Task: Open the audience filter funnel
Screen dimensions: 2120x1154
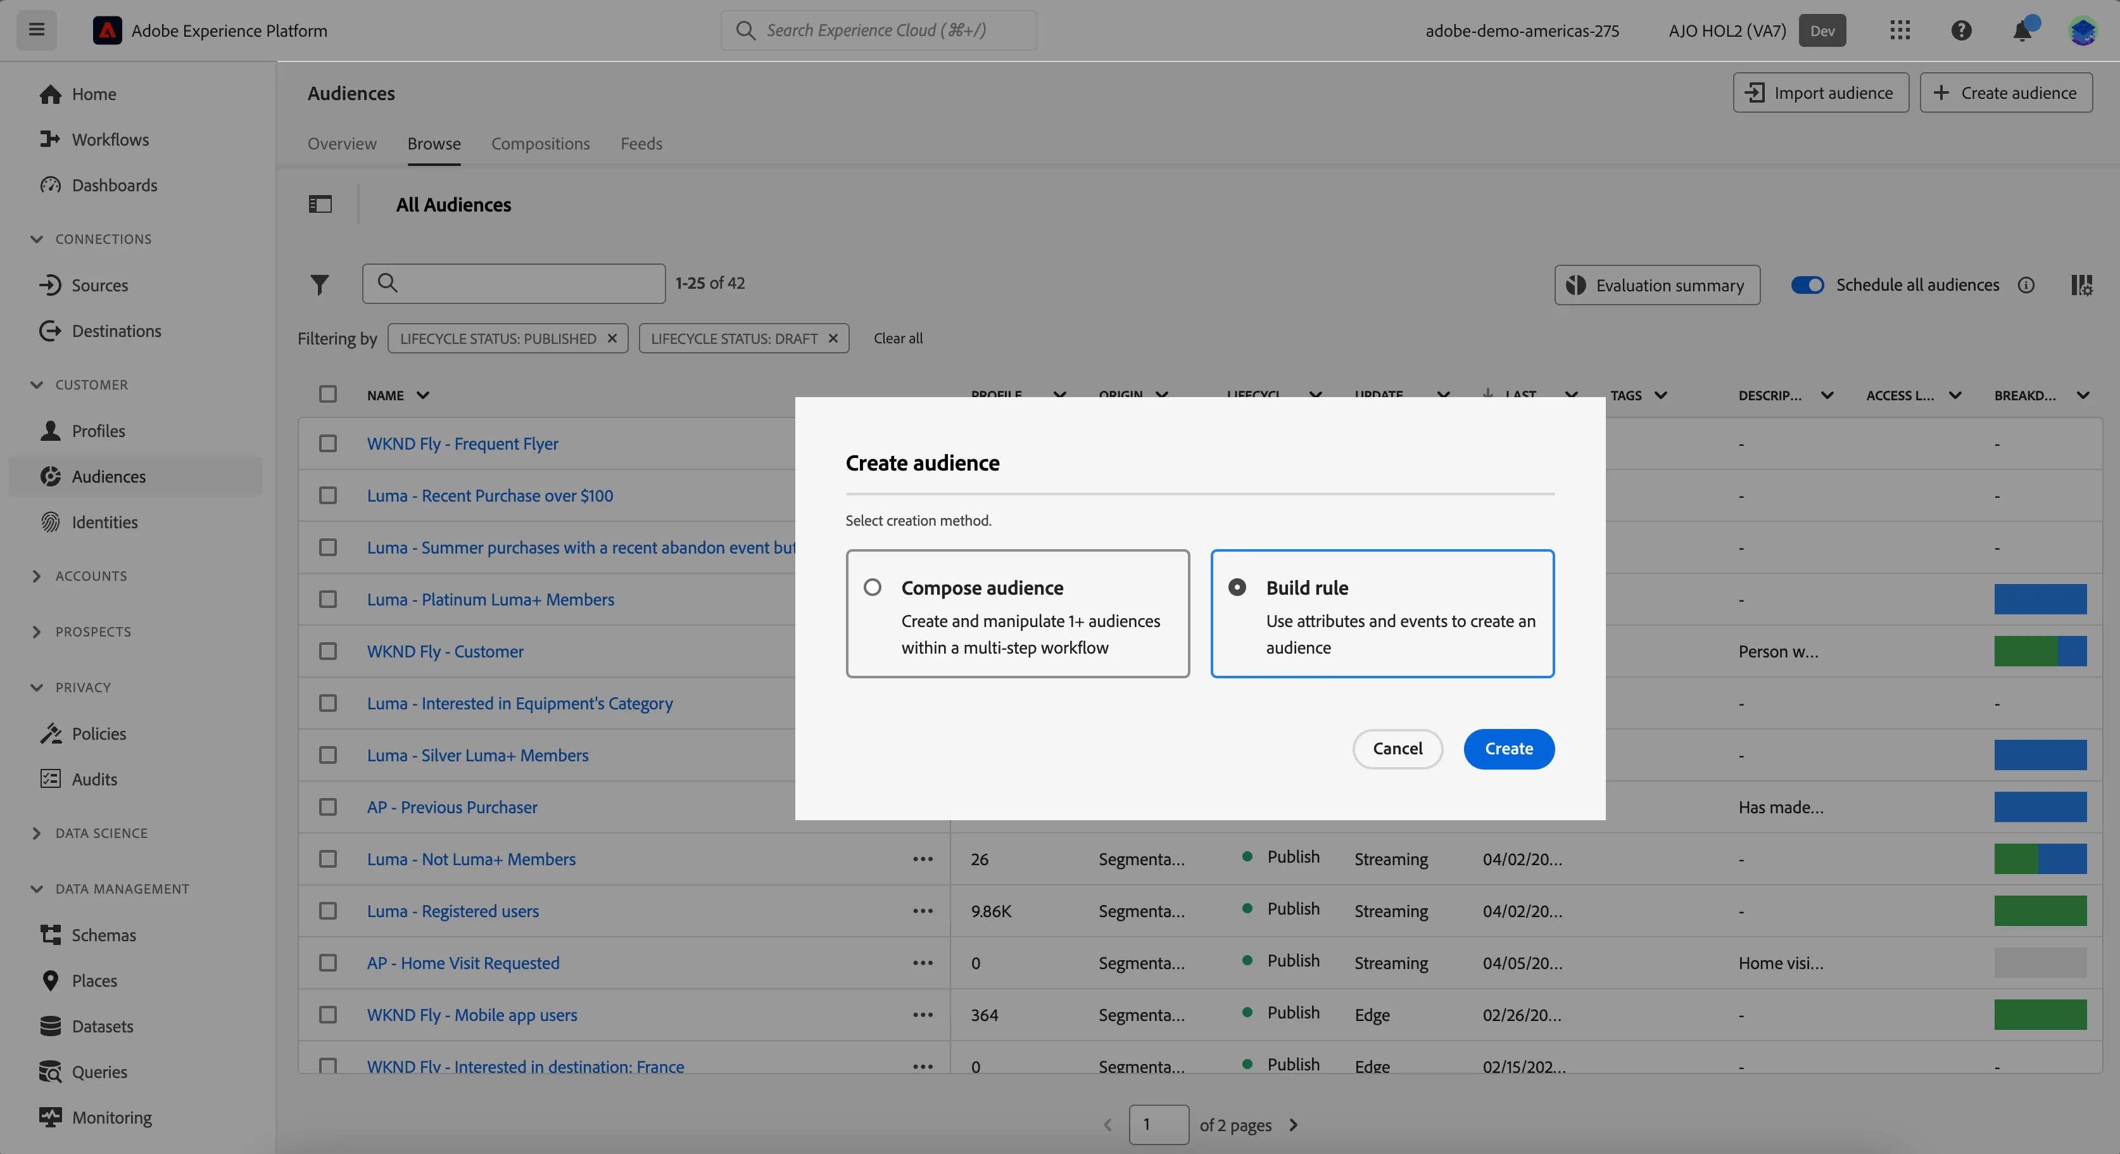Action: 319,284
